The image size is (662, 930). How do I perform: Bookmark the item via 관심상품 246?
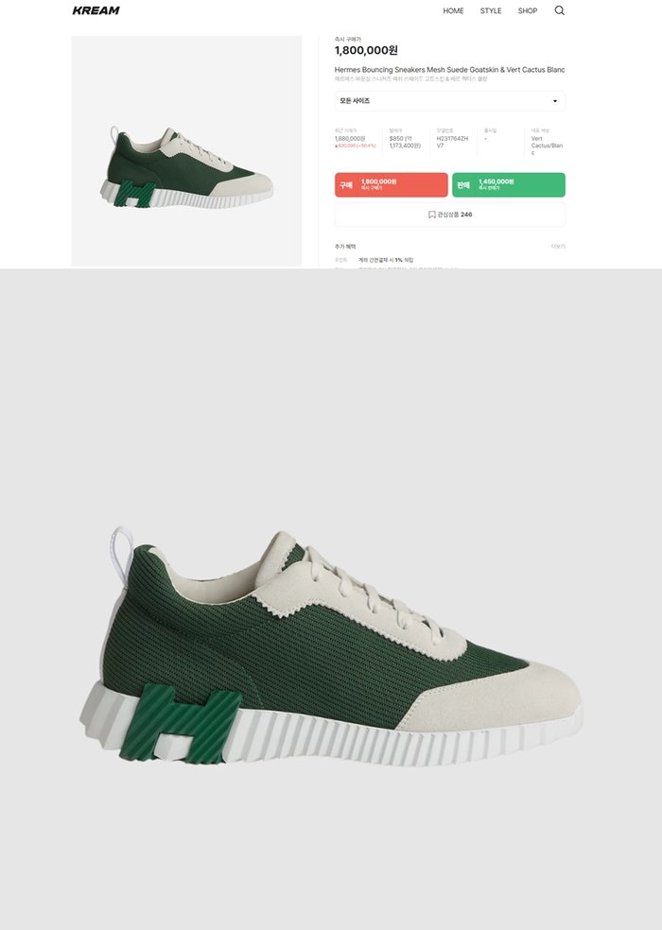click(x=450, y=215)
